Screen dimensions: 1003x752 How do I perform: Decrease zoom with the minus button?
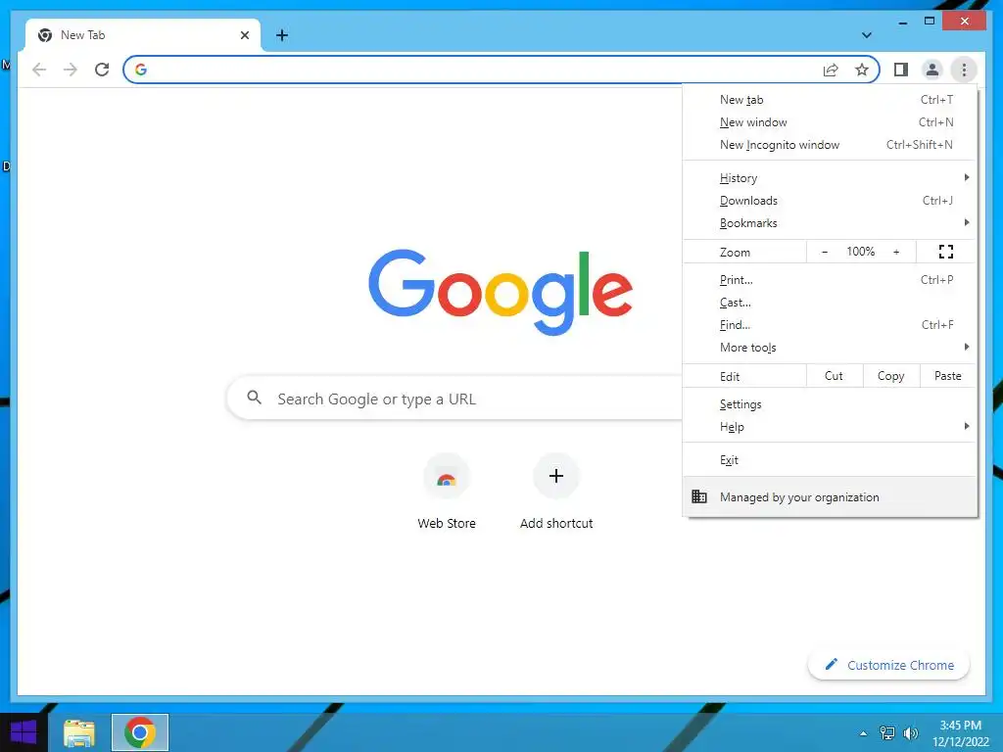[x=825, y=252]
